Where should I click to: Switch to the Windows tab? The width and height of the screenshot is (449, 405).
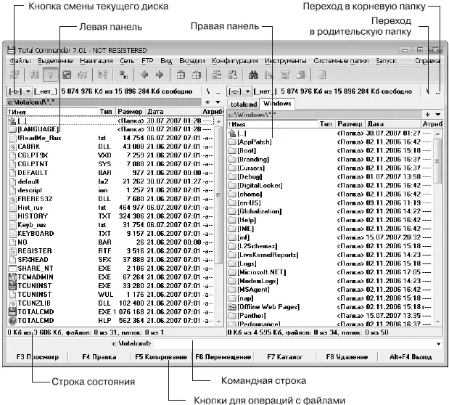[x=277, y=104]
